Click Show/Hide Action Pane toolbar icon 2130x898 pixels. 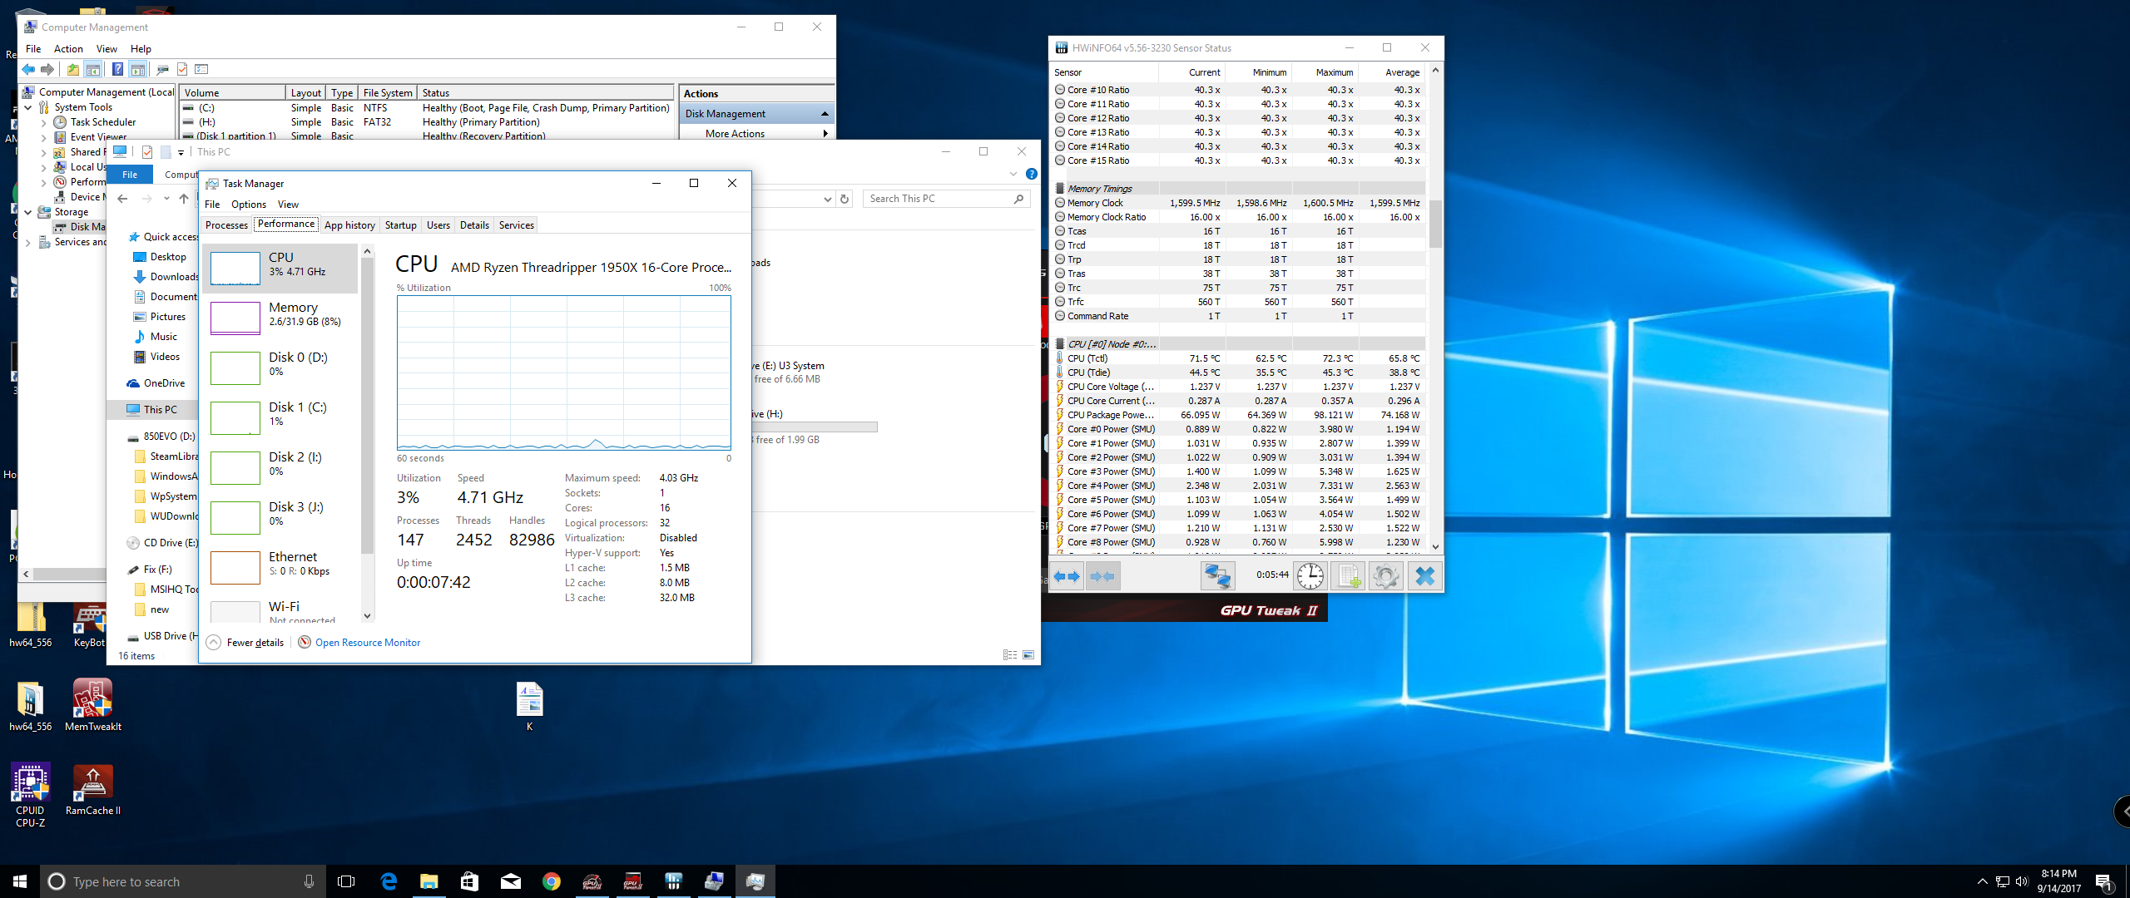click(x=138, y=69)
